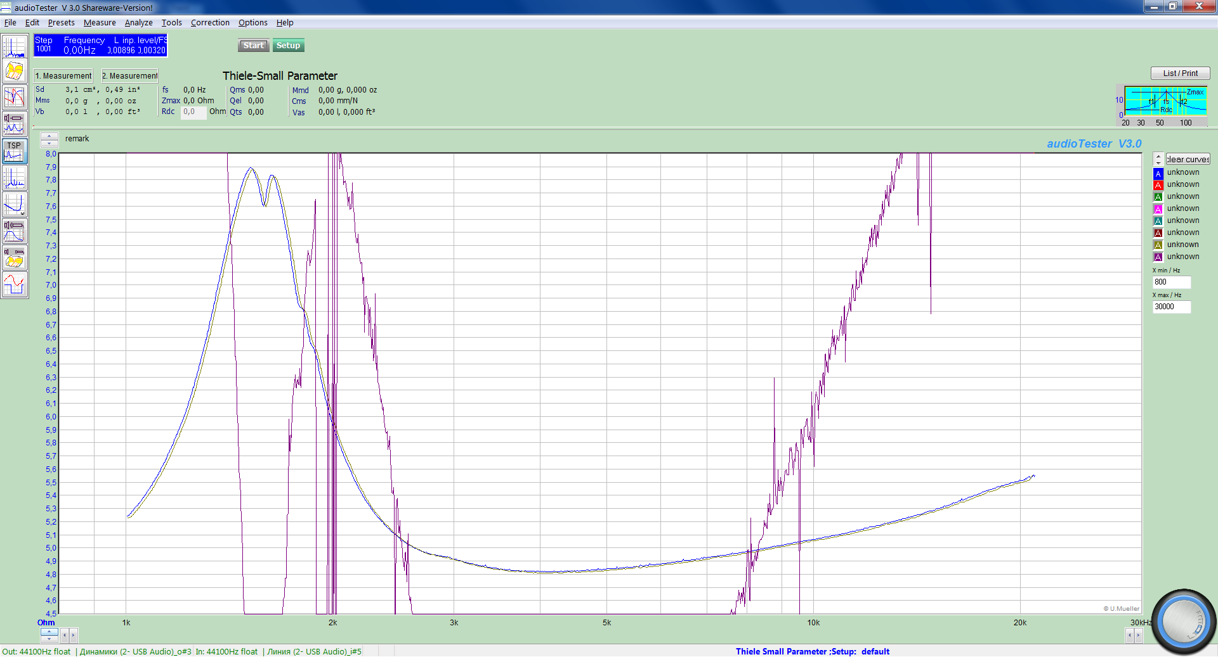Screen dimensions: 1218x657
Task: Toggle the red curve A slot
Action: (1158, 185)
